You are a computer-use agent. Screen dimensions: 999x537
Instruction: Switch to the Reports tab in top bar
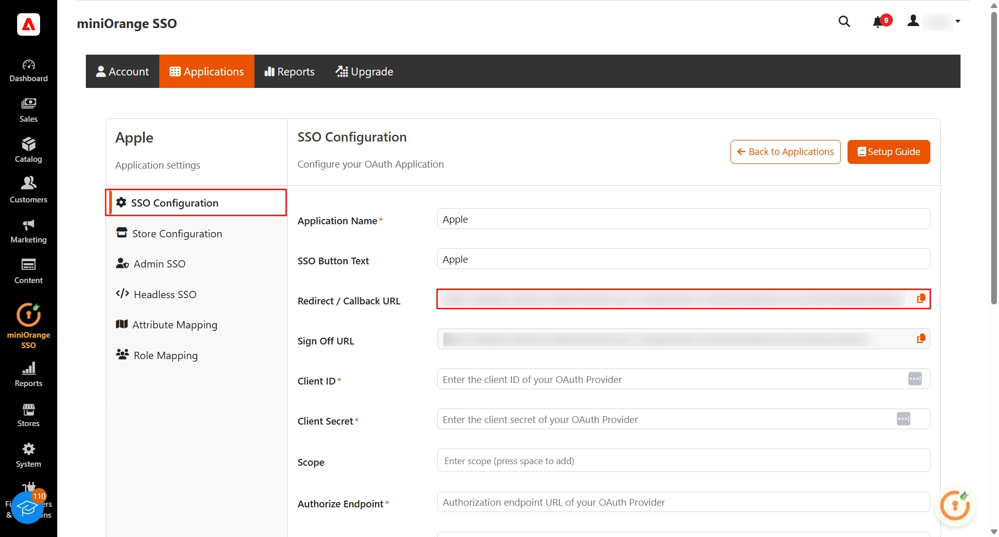(289, 71)
